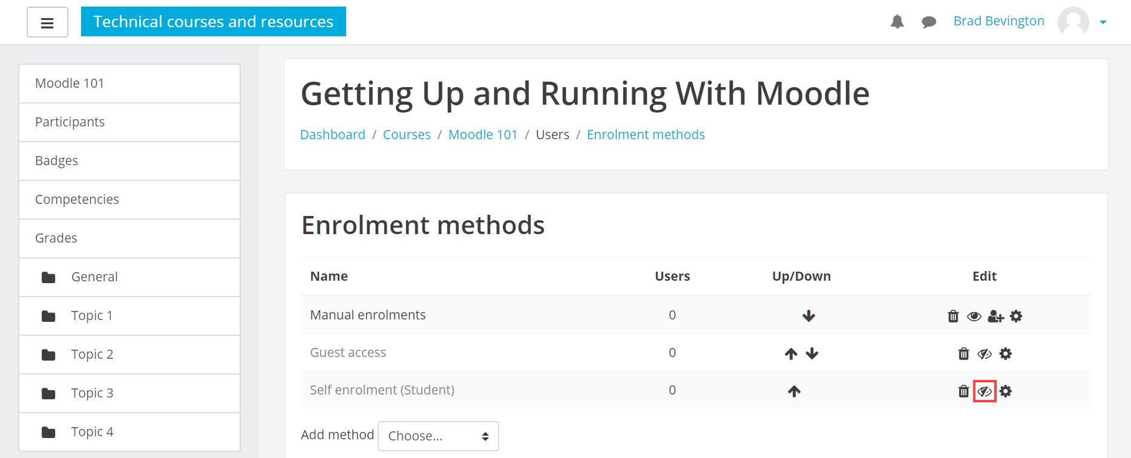
Task: Open Moodle 101 breadcrumb link
Action: 483,134
